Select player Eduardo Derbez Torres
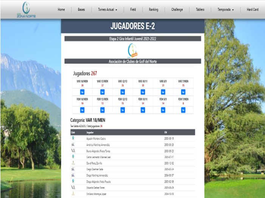 pos(95,187)
